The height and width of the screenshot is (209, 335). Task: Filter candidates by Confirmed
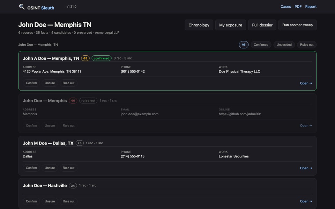tap(261, 45)
